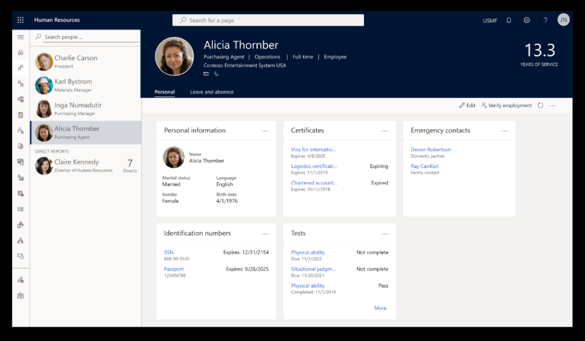Click the Home icon in left sidebar
This screenshot has height=341, width=585.
coord(21,53)
